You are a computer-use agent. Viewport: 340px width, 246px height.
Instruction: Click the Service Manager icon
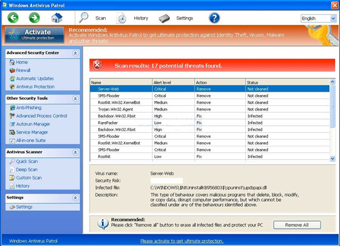[x=12, y=132]
